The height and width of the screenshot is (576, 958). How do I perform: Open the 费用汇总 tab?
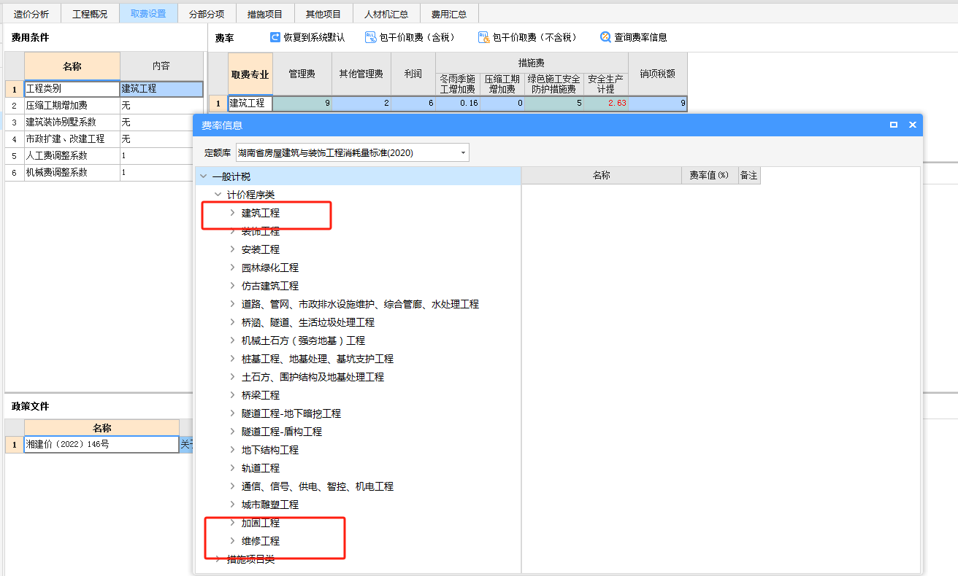[x=449, y=14]
